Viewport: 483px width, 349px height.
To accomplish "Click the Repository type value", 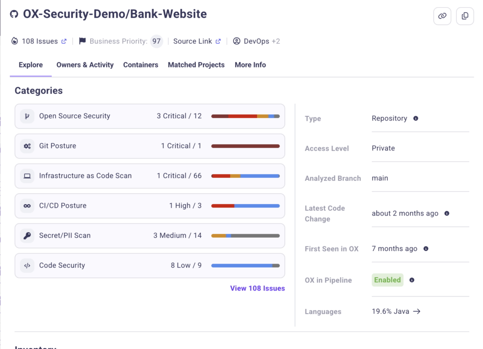I will coord(389,118).
